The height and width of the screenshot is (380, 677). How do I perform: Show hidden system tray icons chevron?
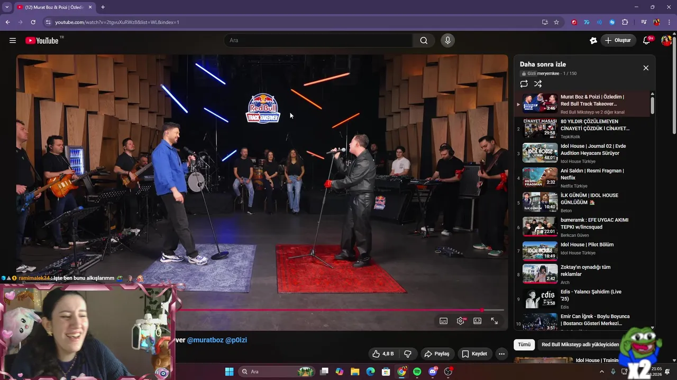tap(602, 372)
